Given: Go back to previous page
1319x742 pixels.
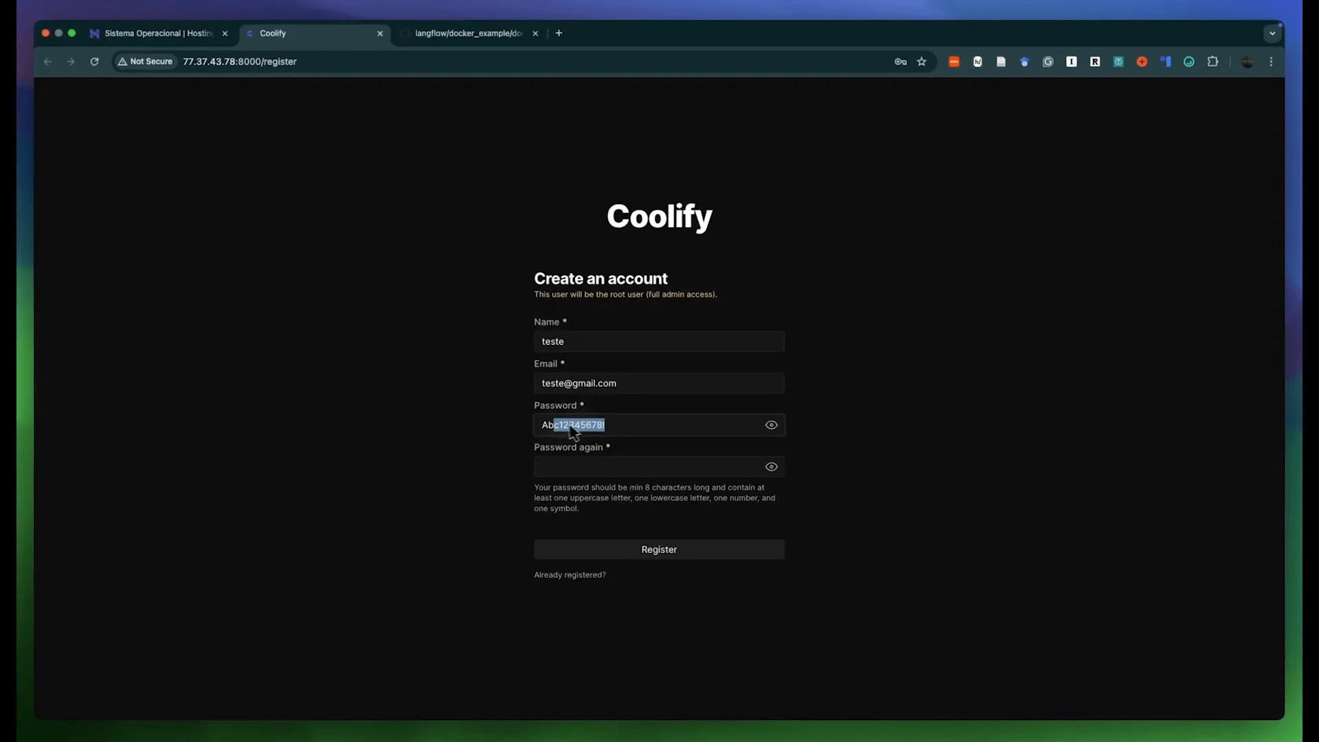Looking at the screenshot, I should (x=47, y=62).
